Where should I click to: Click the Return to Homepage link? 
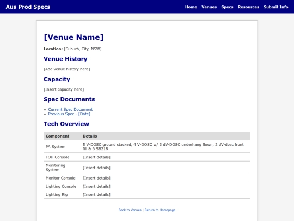click(x=160, y=210)
